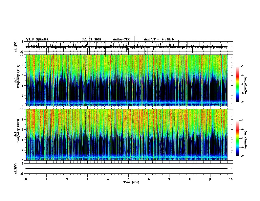Click the 'station=ITK' header text
260x201 pixels.
[121, 39]
